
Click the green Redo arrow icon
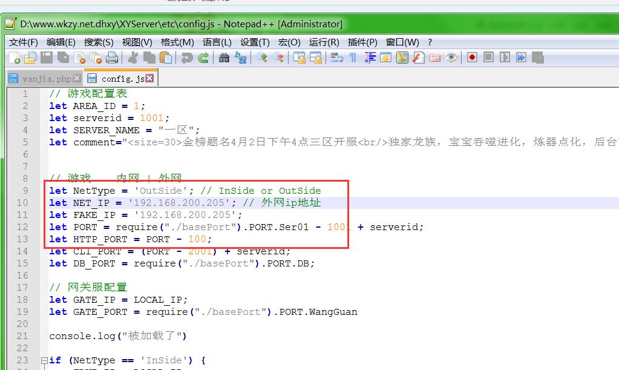tap(203, 58)
